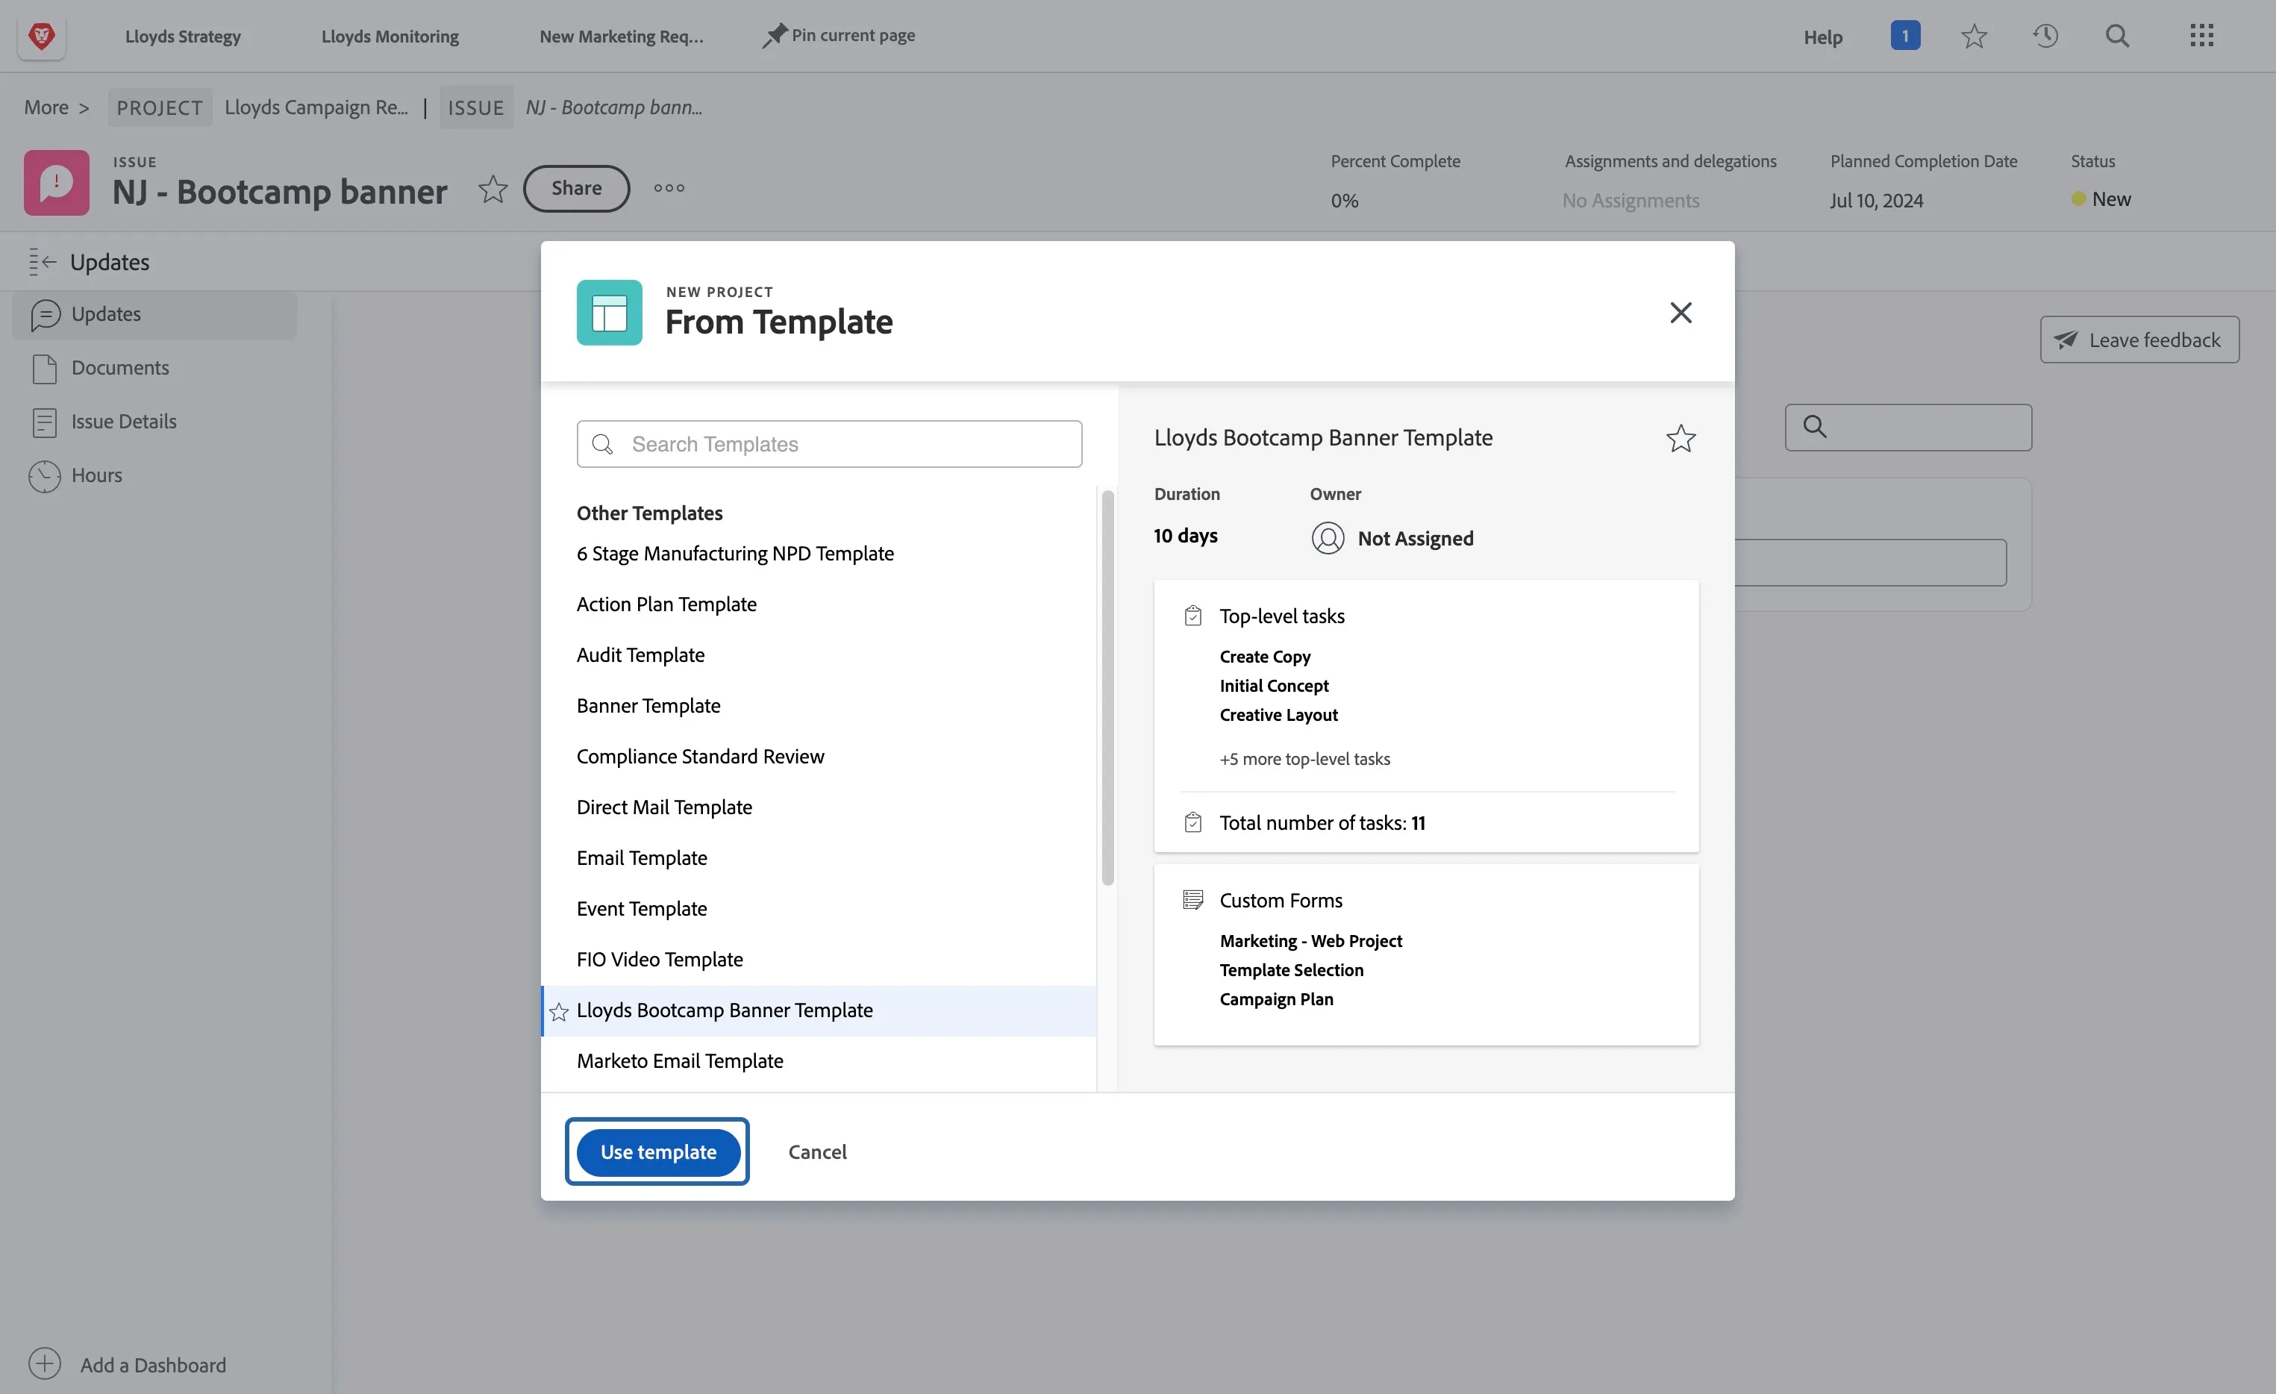Viewport: 2276px width, 1394px height.
Task: Toggle star on Lloyds Bootcamp Banner list row
Action: pyautogui.click(x=558, y=1012)
